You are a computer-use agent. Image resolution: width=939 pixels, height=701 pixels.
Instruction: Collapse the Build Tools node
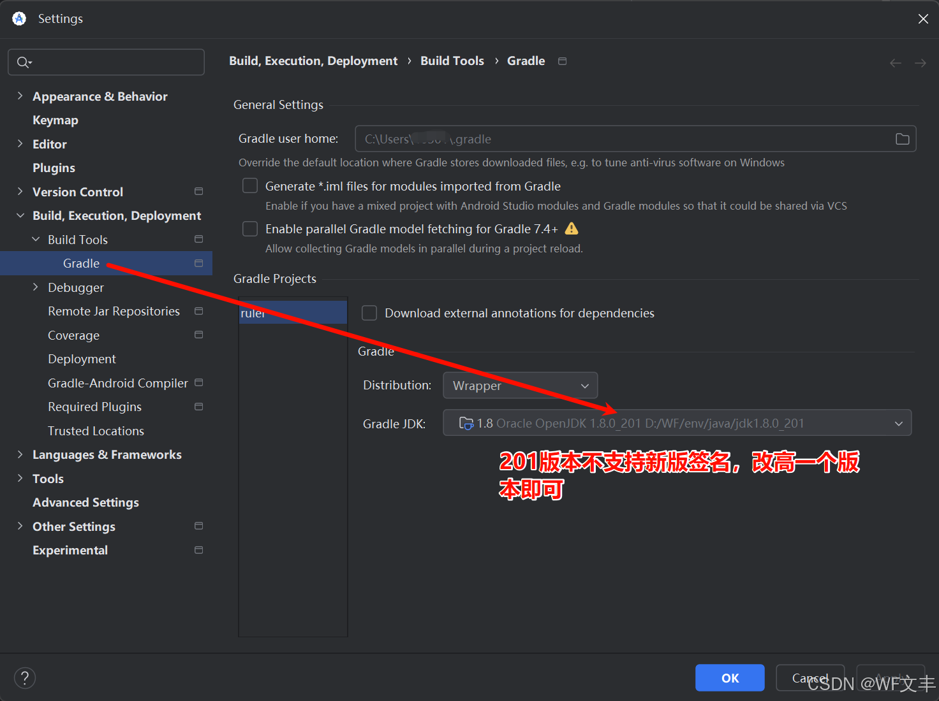[x=36, y=239]
